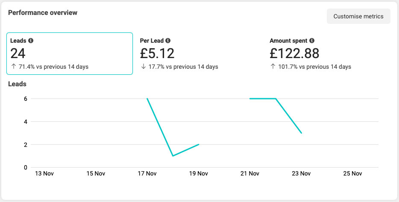The image size is (399, 202).
Task: Click the 25 Nov axis label
Action: pyautogui.click(x=353, y=173)
